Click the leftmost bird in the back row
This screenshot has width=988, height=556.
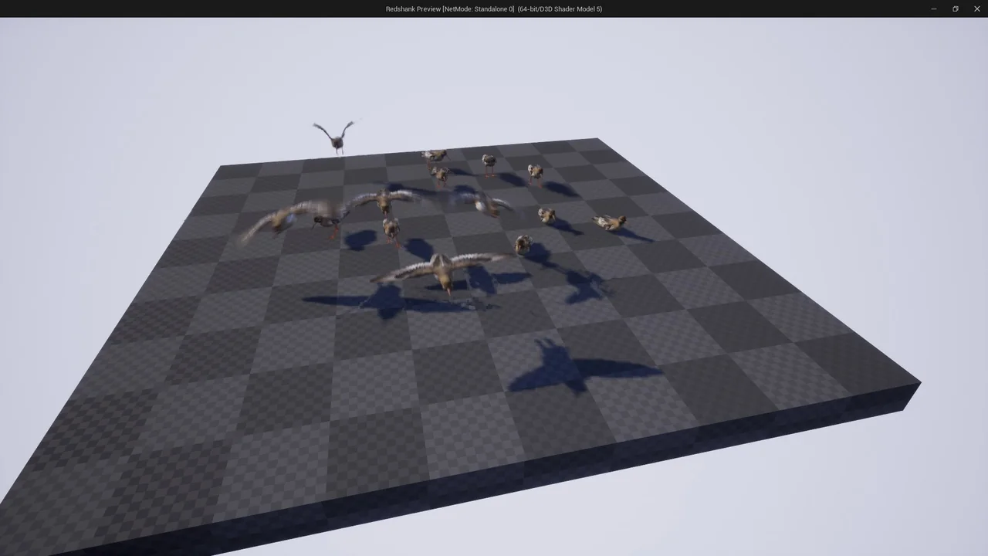coord(435,156)
